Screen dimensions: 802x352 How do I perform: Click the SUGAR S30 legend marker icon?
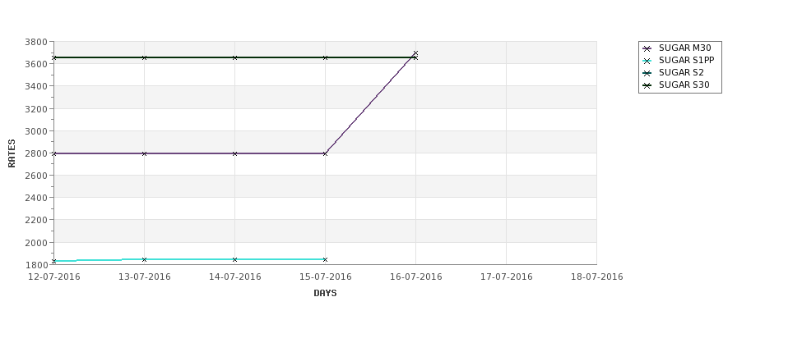coord(647,85)
